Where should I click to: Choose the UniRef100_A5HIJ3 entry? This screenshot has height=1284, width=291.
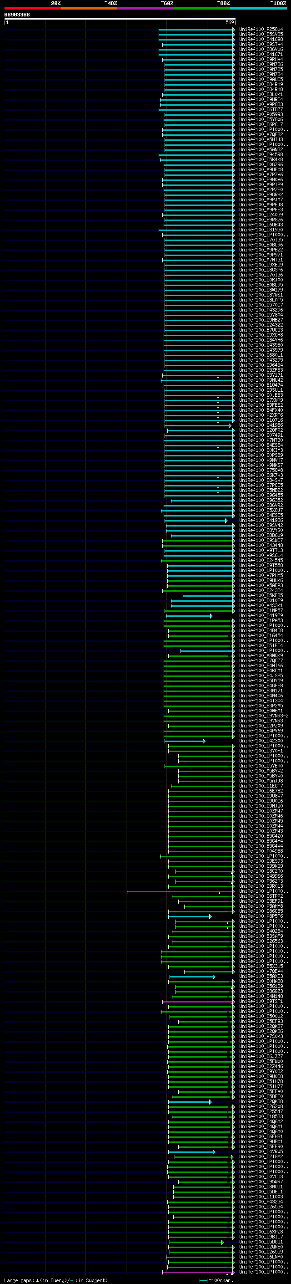tap(261, 139)
